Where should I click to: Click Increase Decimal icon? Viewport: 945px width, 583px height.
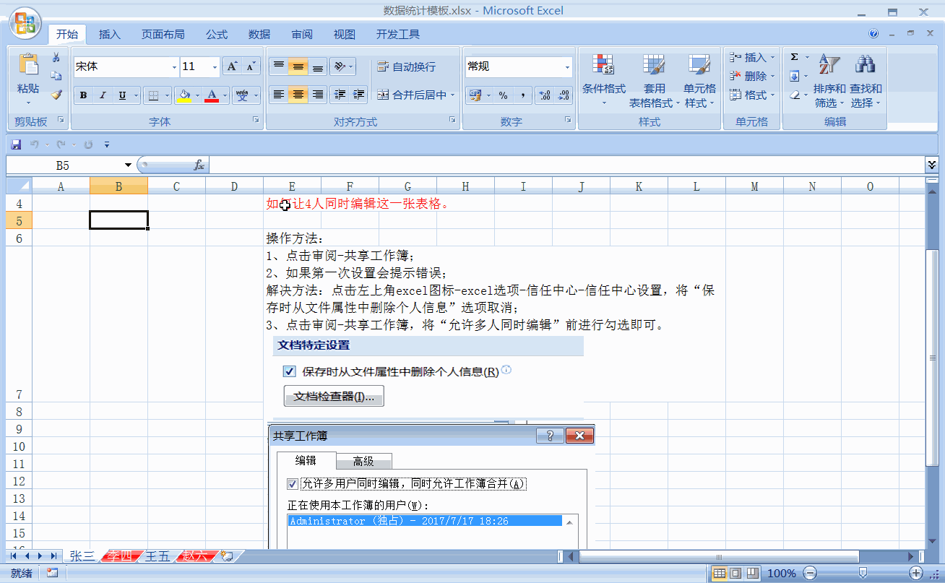(545, 95)
